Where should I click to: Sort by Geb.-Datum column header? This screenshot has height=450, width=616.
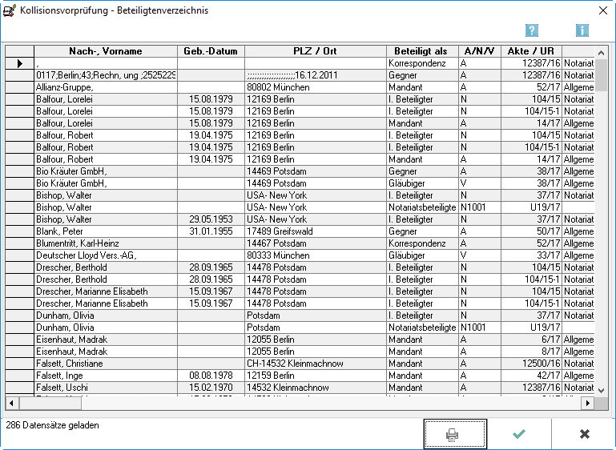(211, 51)
